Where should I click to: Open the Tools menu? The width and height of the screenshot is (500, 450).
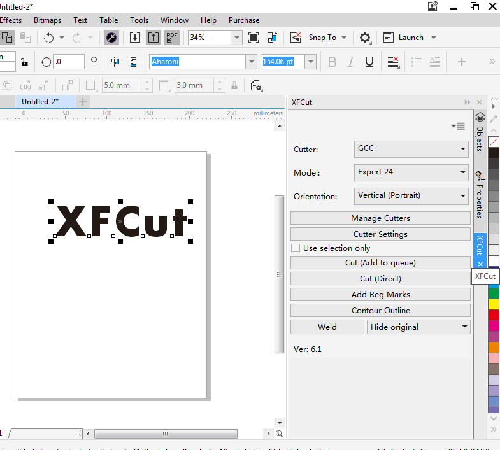tap(139, 20)
